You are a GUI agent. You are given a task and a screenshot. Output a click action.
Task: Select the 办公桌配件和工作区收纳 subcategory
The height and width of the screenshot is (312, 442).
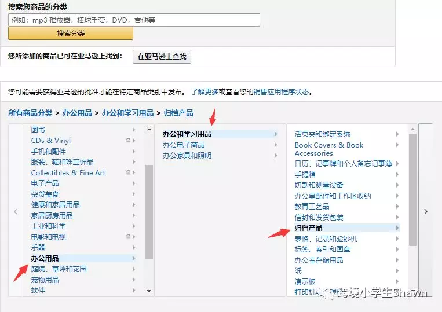click(333, 196)
